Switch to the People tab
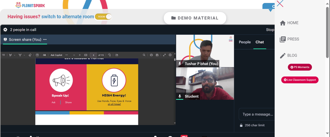Screen dimensions: 330x137 click(245, 42)
